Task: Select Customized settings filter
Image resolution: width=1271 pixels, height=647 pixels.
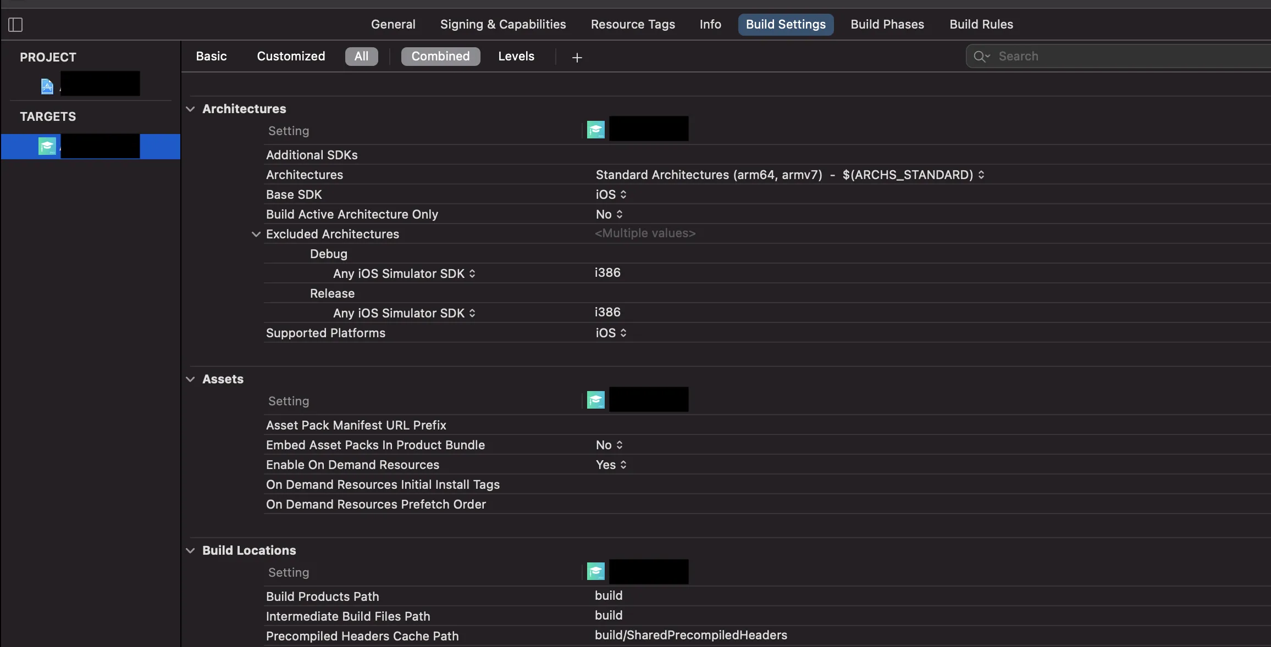Action: coord(291,57)
